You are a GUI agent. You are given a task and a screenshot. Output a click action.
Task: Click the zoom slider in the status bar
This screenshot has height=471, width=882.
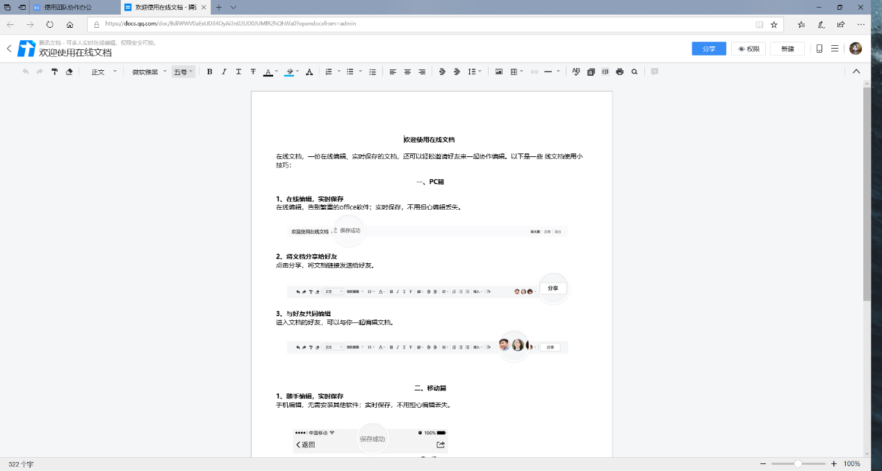(798, 463)
